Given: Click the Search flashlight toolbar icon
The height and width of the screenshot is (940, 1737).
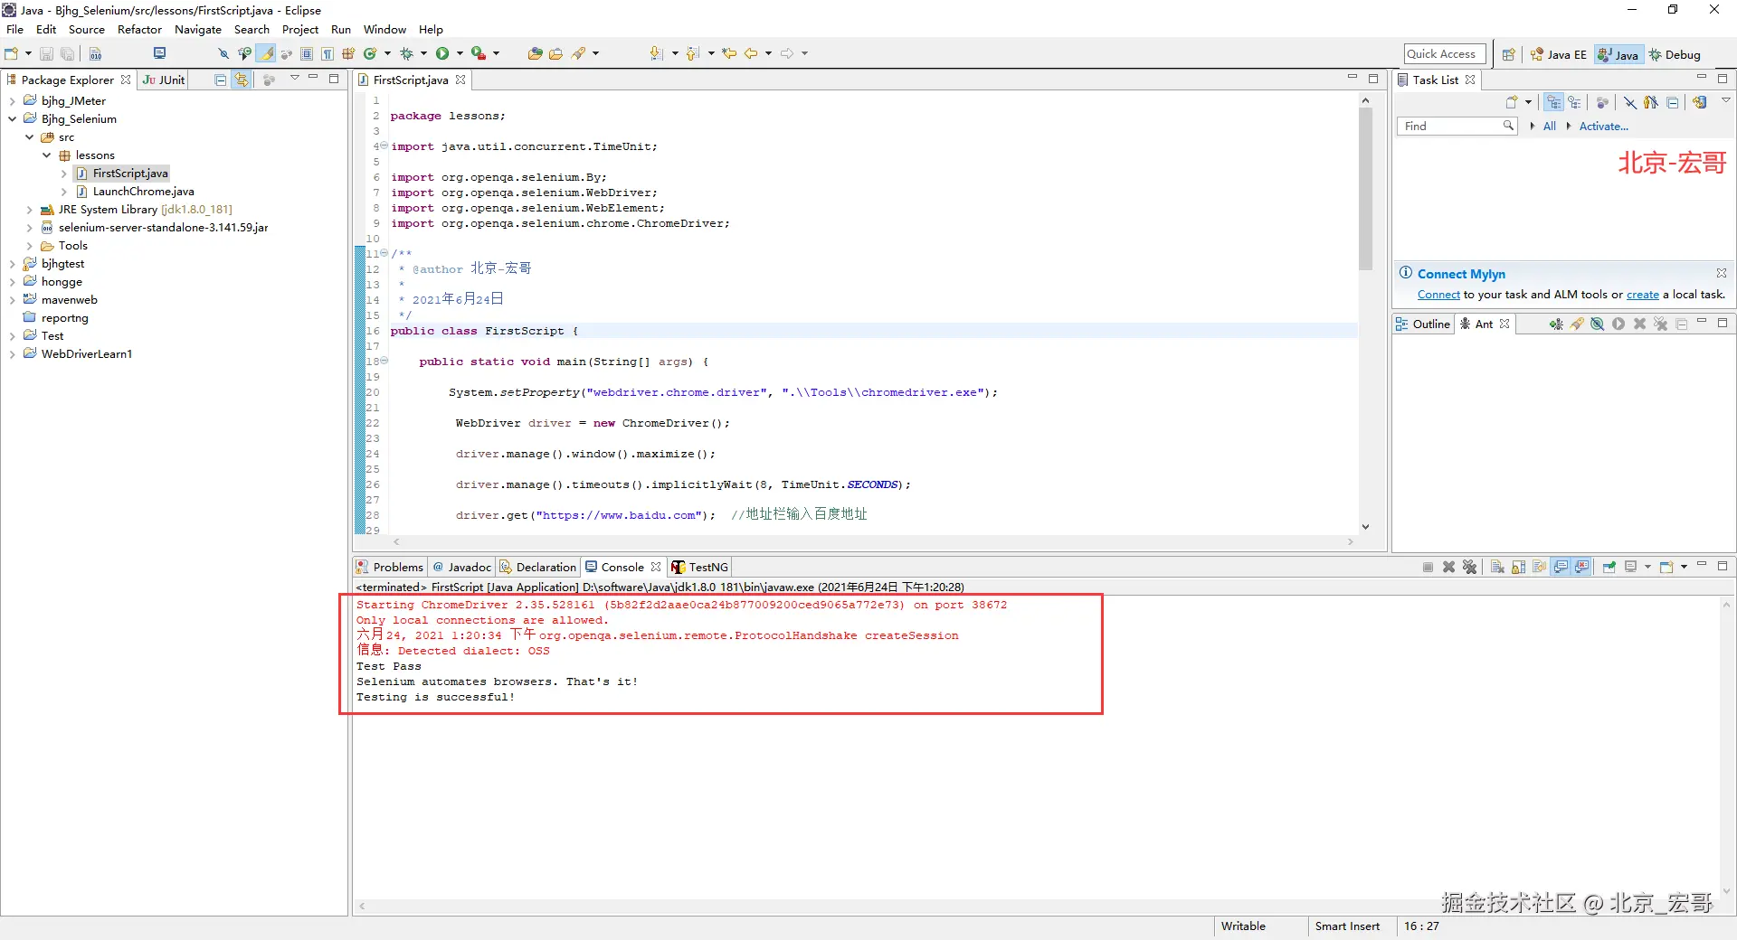Looking at the screenshot, I should click(x=579, y=54).
